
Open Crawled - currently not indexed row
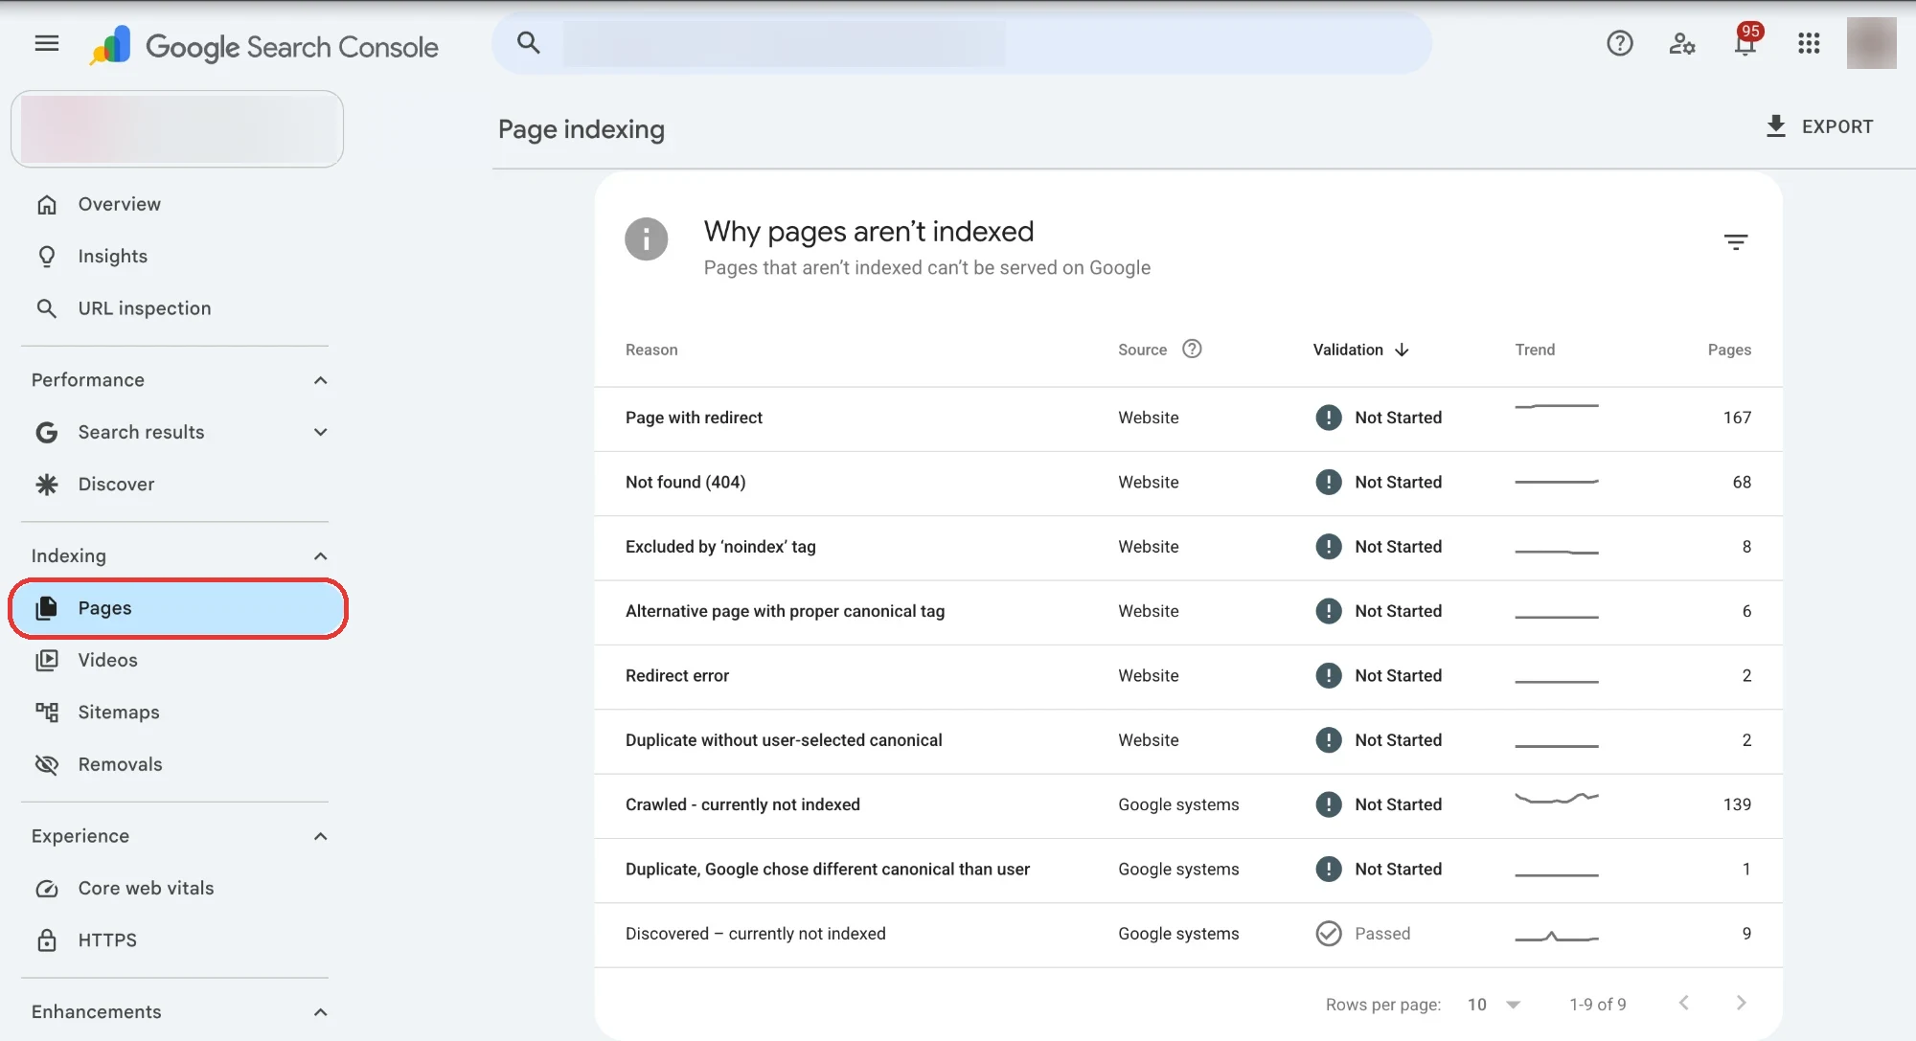tap(1188, 805)
